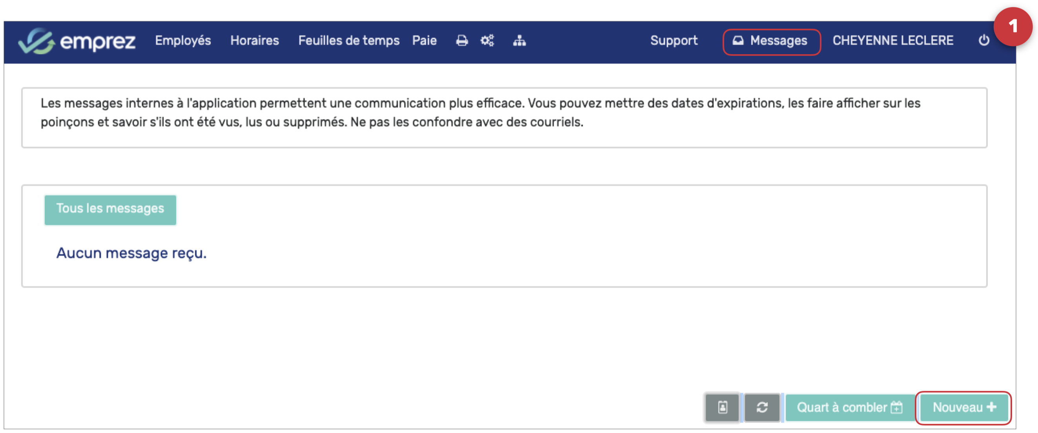Click the power logout icon
The width and height of the screenshot is (1038, 433).
983,41
